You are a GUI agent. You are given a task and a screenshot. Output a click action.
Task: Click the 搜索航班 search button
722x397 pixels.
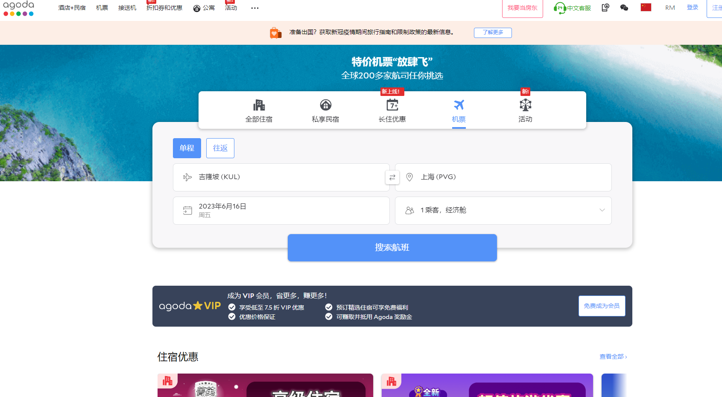(392, 248)
